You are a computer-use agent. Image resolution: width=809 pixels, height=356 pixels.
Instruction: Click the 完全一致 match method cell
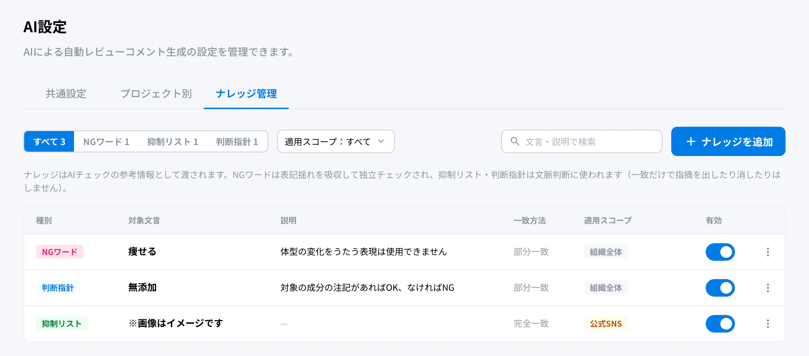531,324
